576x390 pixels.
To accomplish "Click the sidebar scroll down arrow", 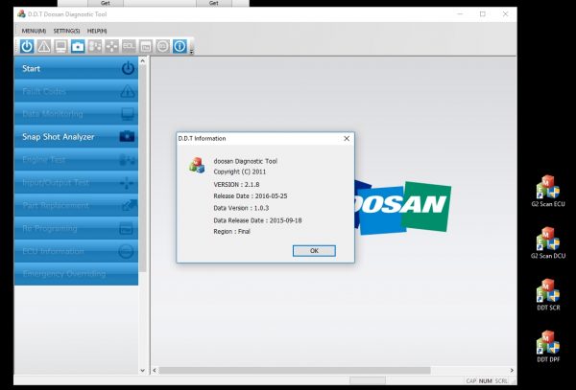I will (143, 371).
